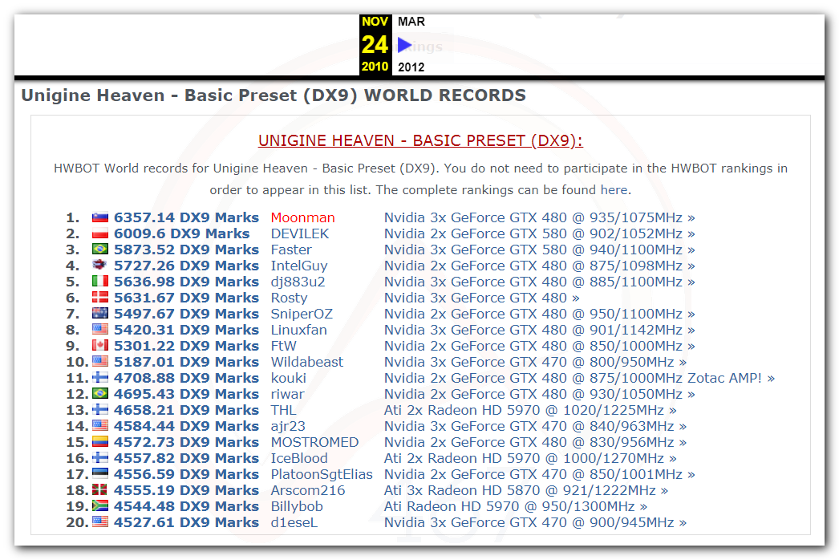Open the Zotac AMP! GTX 480 hardware link
839x560 pixels.
[x=579, y=379]
